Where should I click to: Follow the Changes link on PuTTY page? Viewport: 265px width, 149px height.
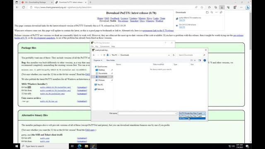point(150,21)
